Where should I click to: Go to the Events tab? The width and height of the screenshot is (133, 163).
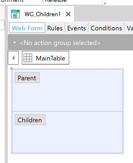pyautogui.click(x=76, y=28)
